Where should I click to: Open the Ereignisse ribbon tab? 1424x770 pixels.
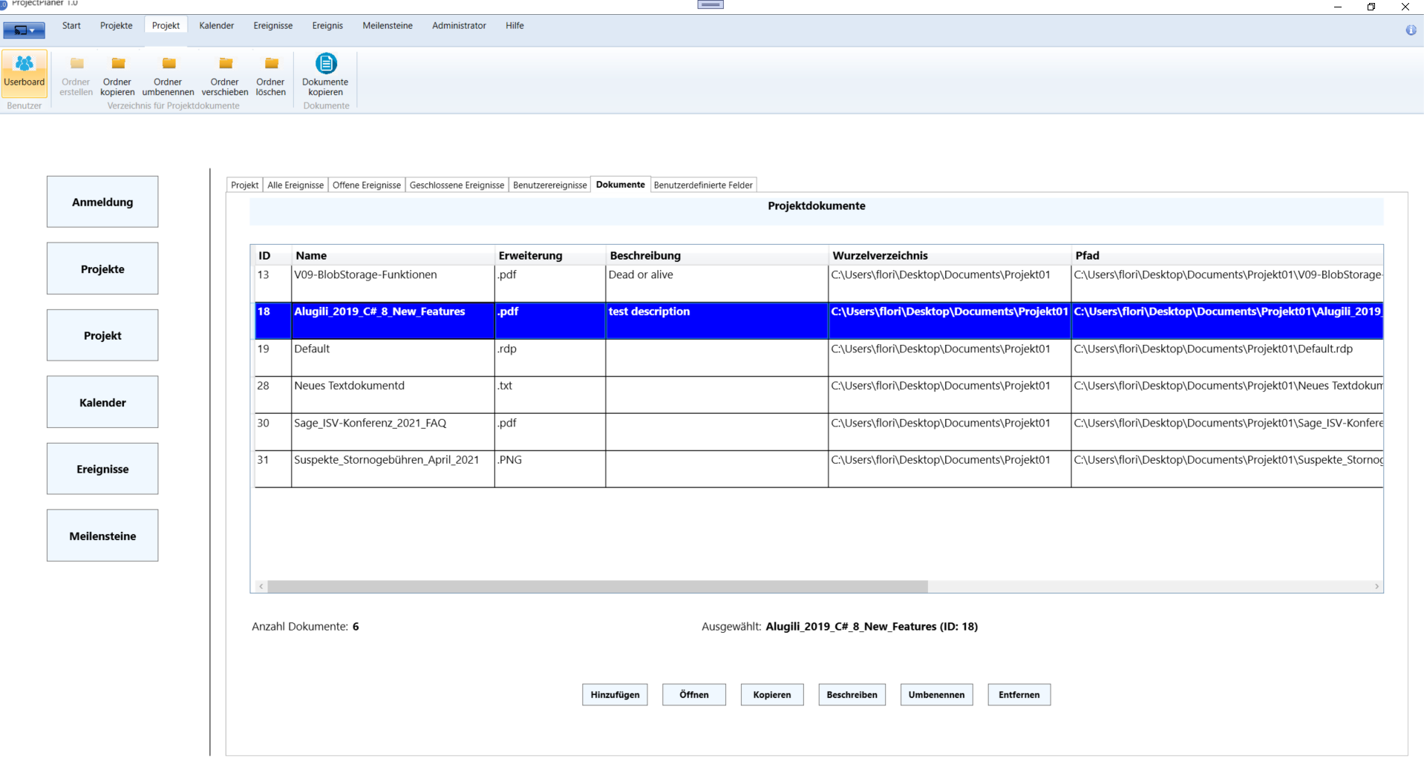[272, 25]
